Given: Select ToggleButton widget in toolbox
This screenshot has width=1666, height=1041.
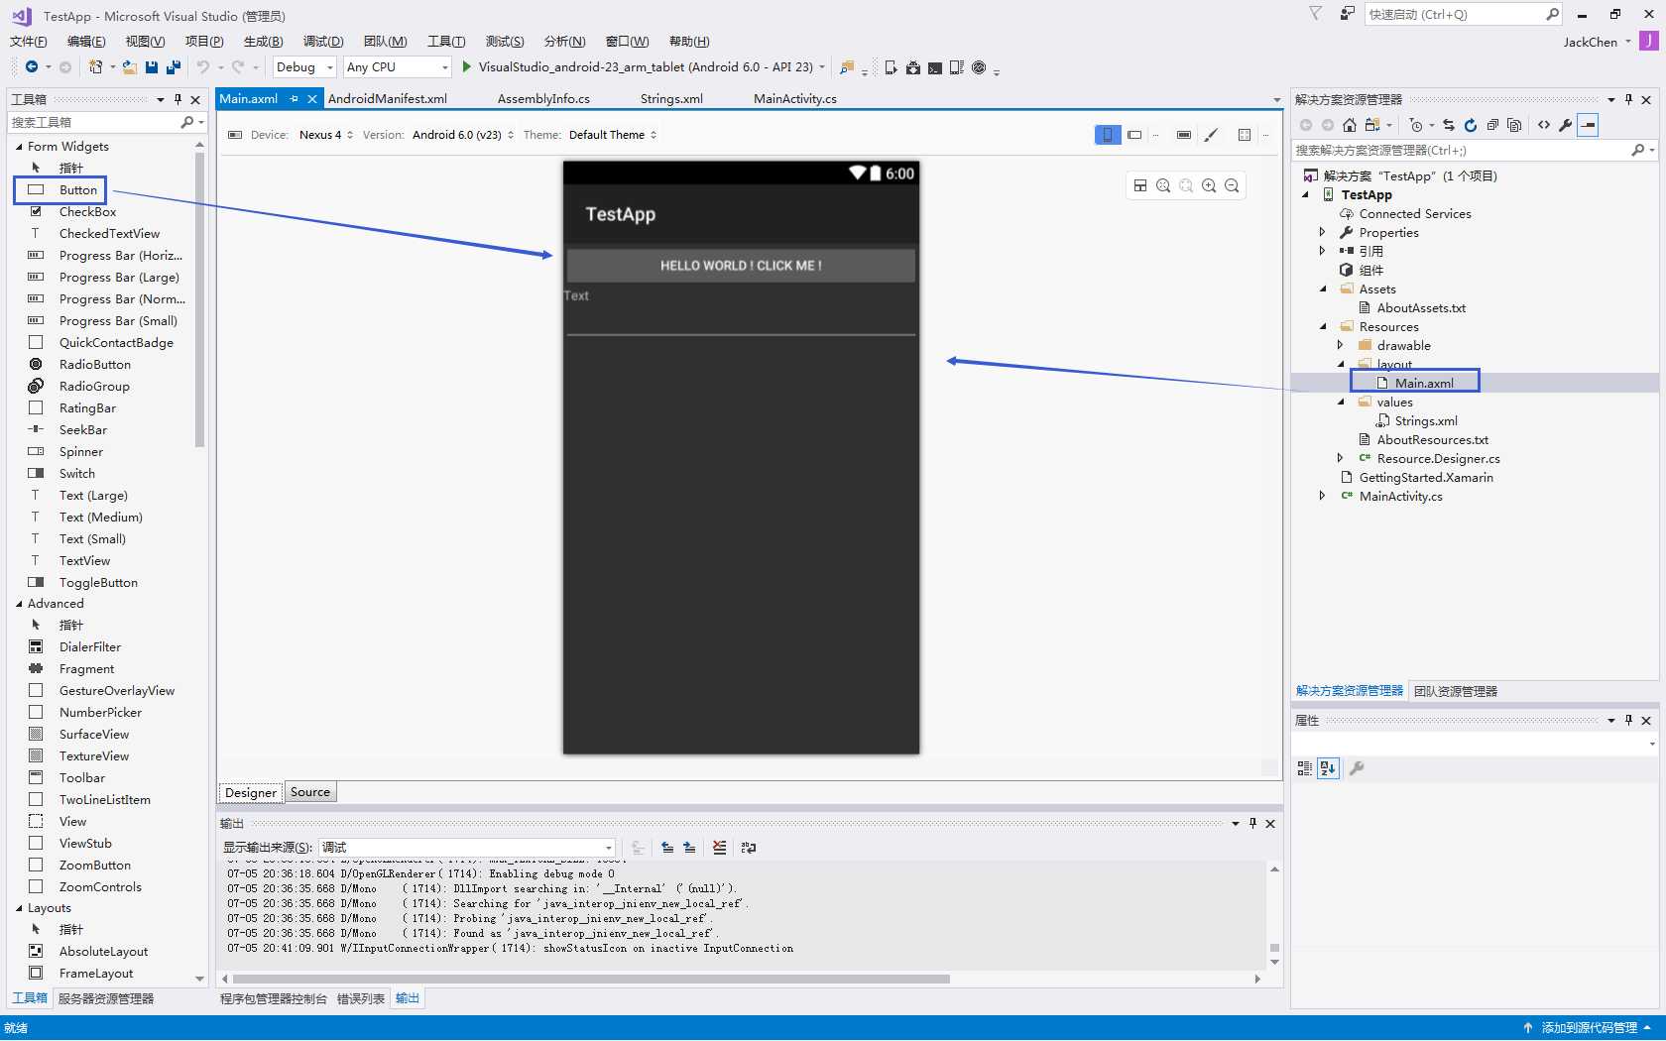Looking at the screenshot, I should click(98, 583).
